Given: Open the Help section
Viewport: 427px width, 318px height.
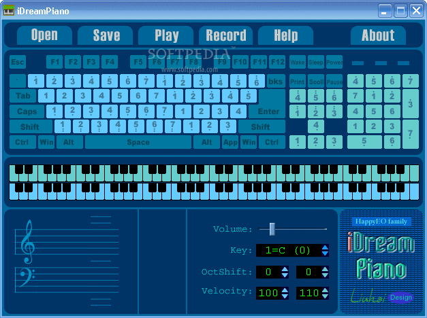Looking at the screenshot, I should coord(285,35).
